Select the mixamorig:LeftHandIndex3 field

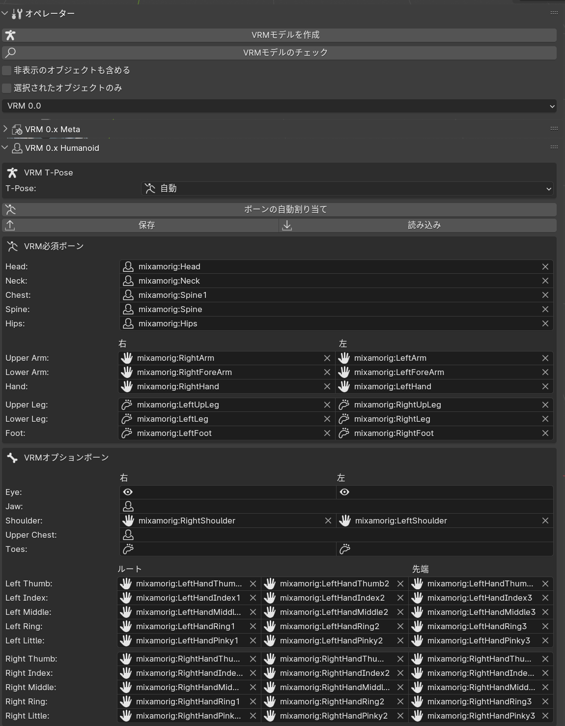pyautogui.click(x=481, y=598)
